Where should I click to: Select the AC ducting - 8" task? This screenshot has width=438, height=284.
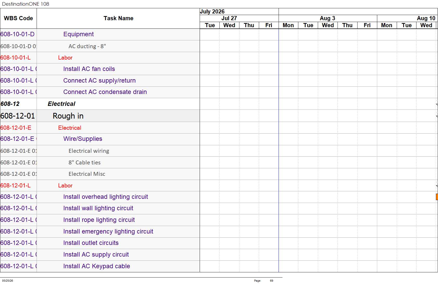point(87,46)
